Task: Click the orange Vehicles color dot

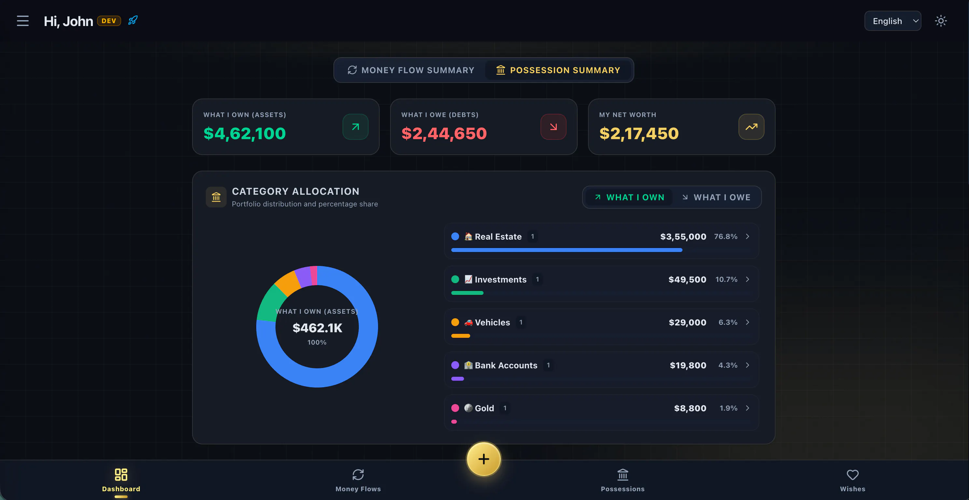Action: tap(455, 322)
